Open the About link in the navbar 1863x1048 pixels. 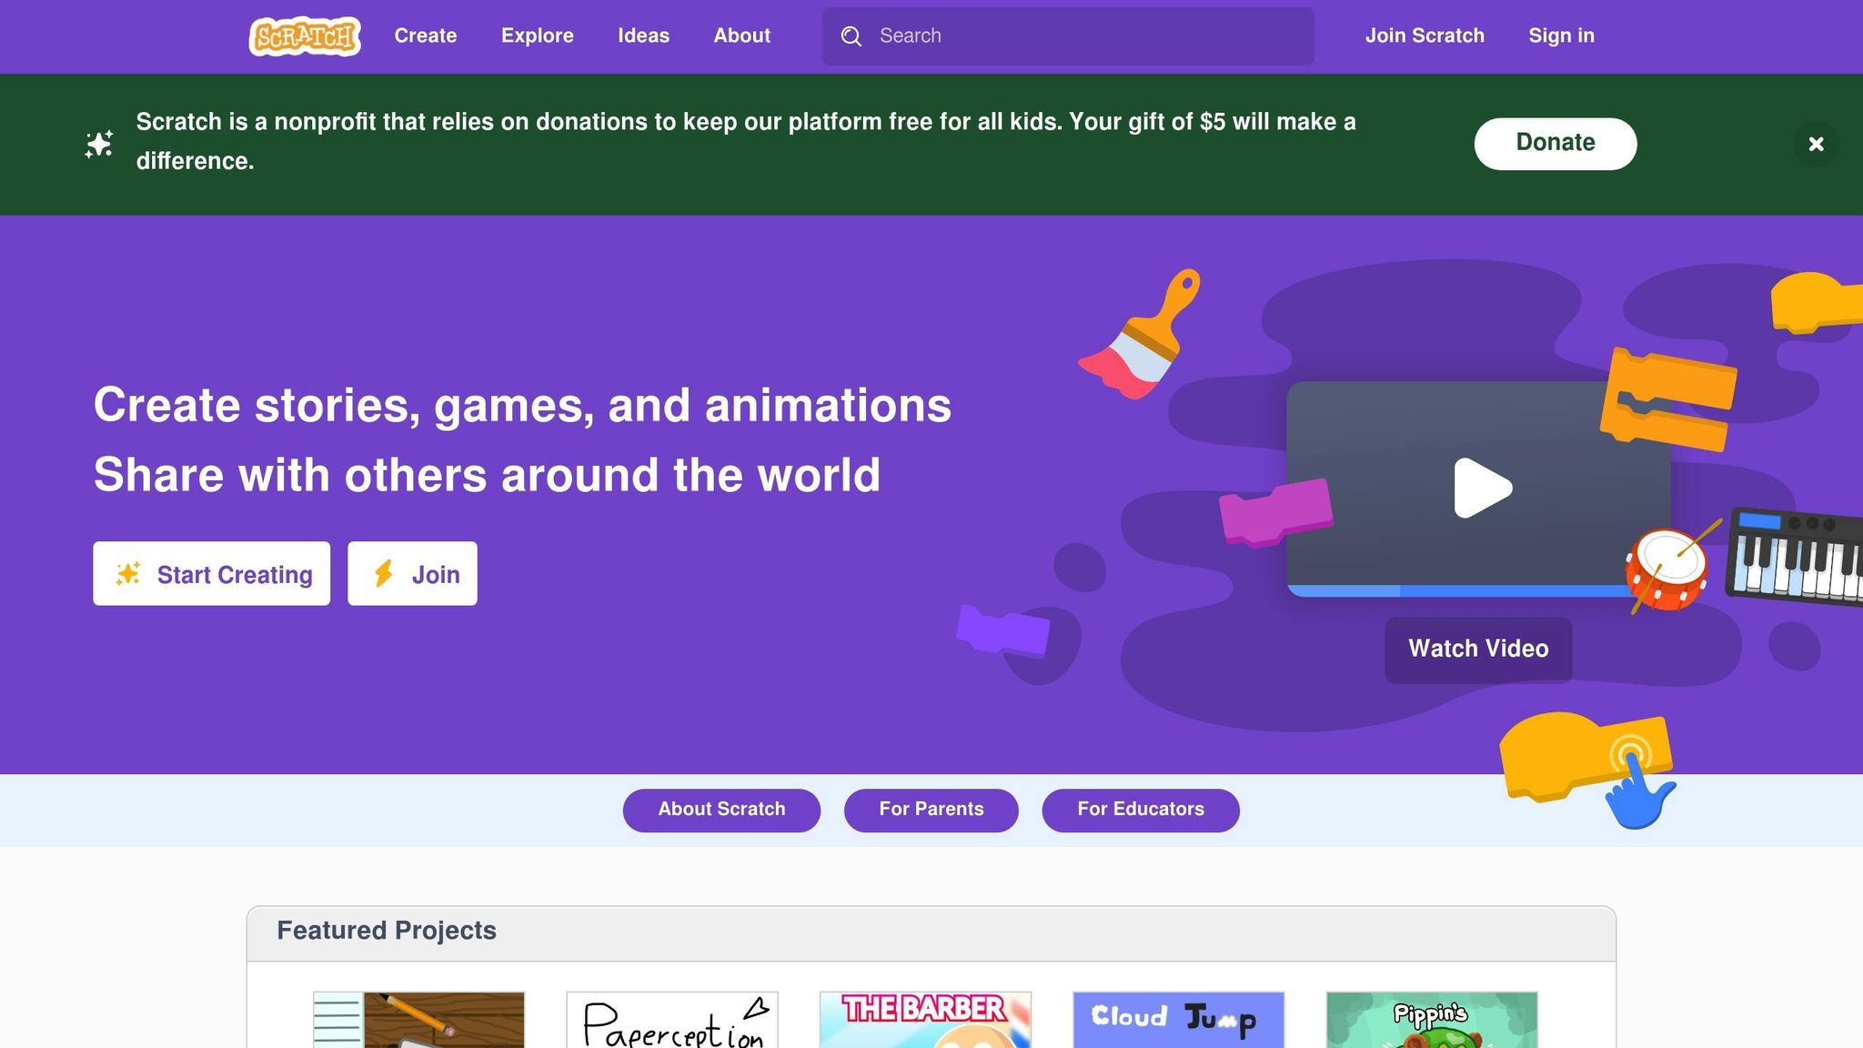coord(741,36)
